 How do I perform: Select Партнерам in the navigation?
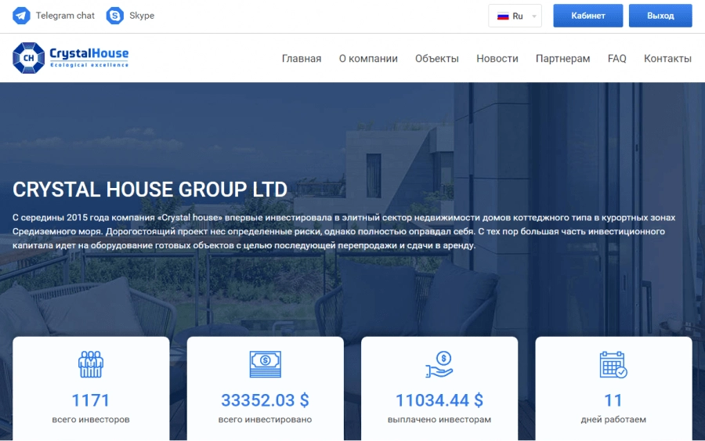tap(562, 59)
